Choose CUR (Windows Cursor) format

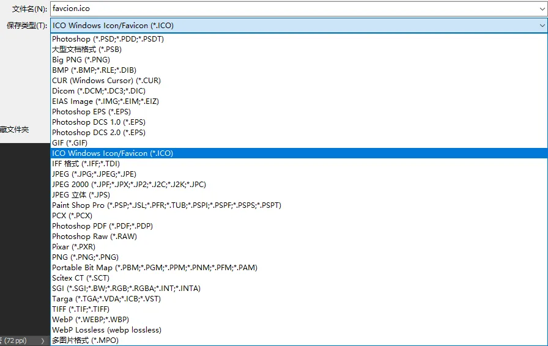point(299,80)
